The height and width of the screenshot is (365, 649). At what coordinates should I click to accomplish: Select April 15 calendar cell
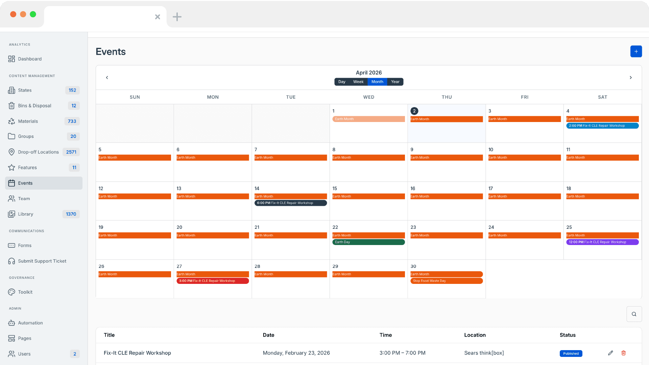(368, 210)
